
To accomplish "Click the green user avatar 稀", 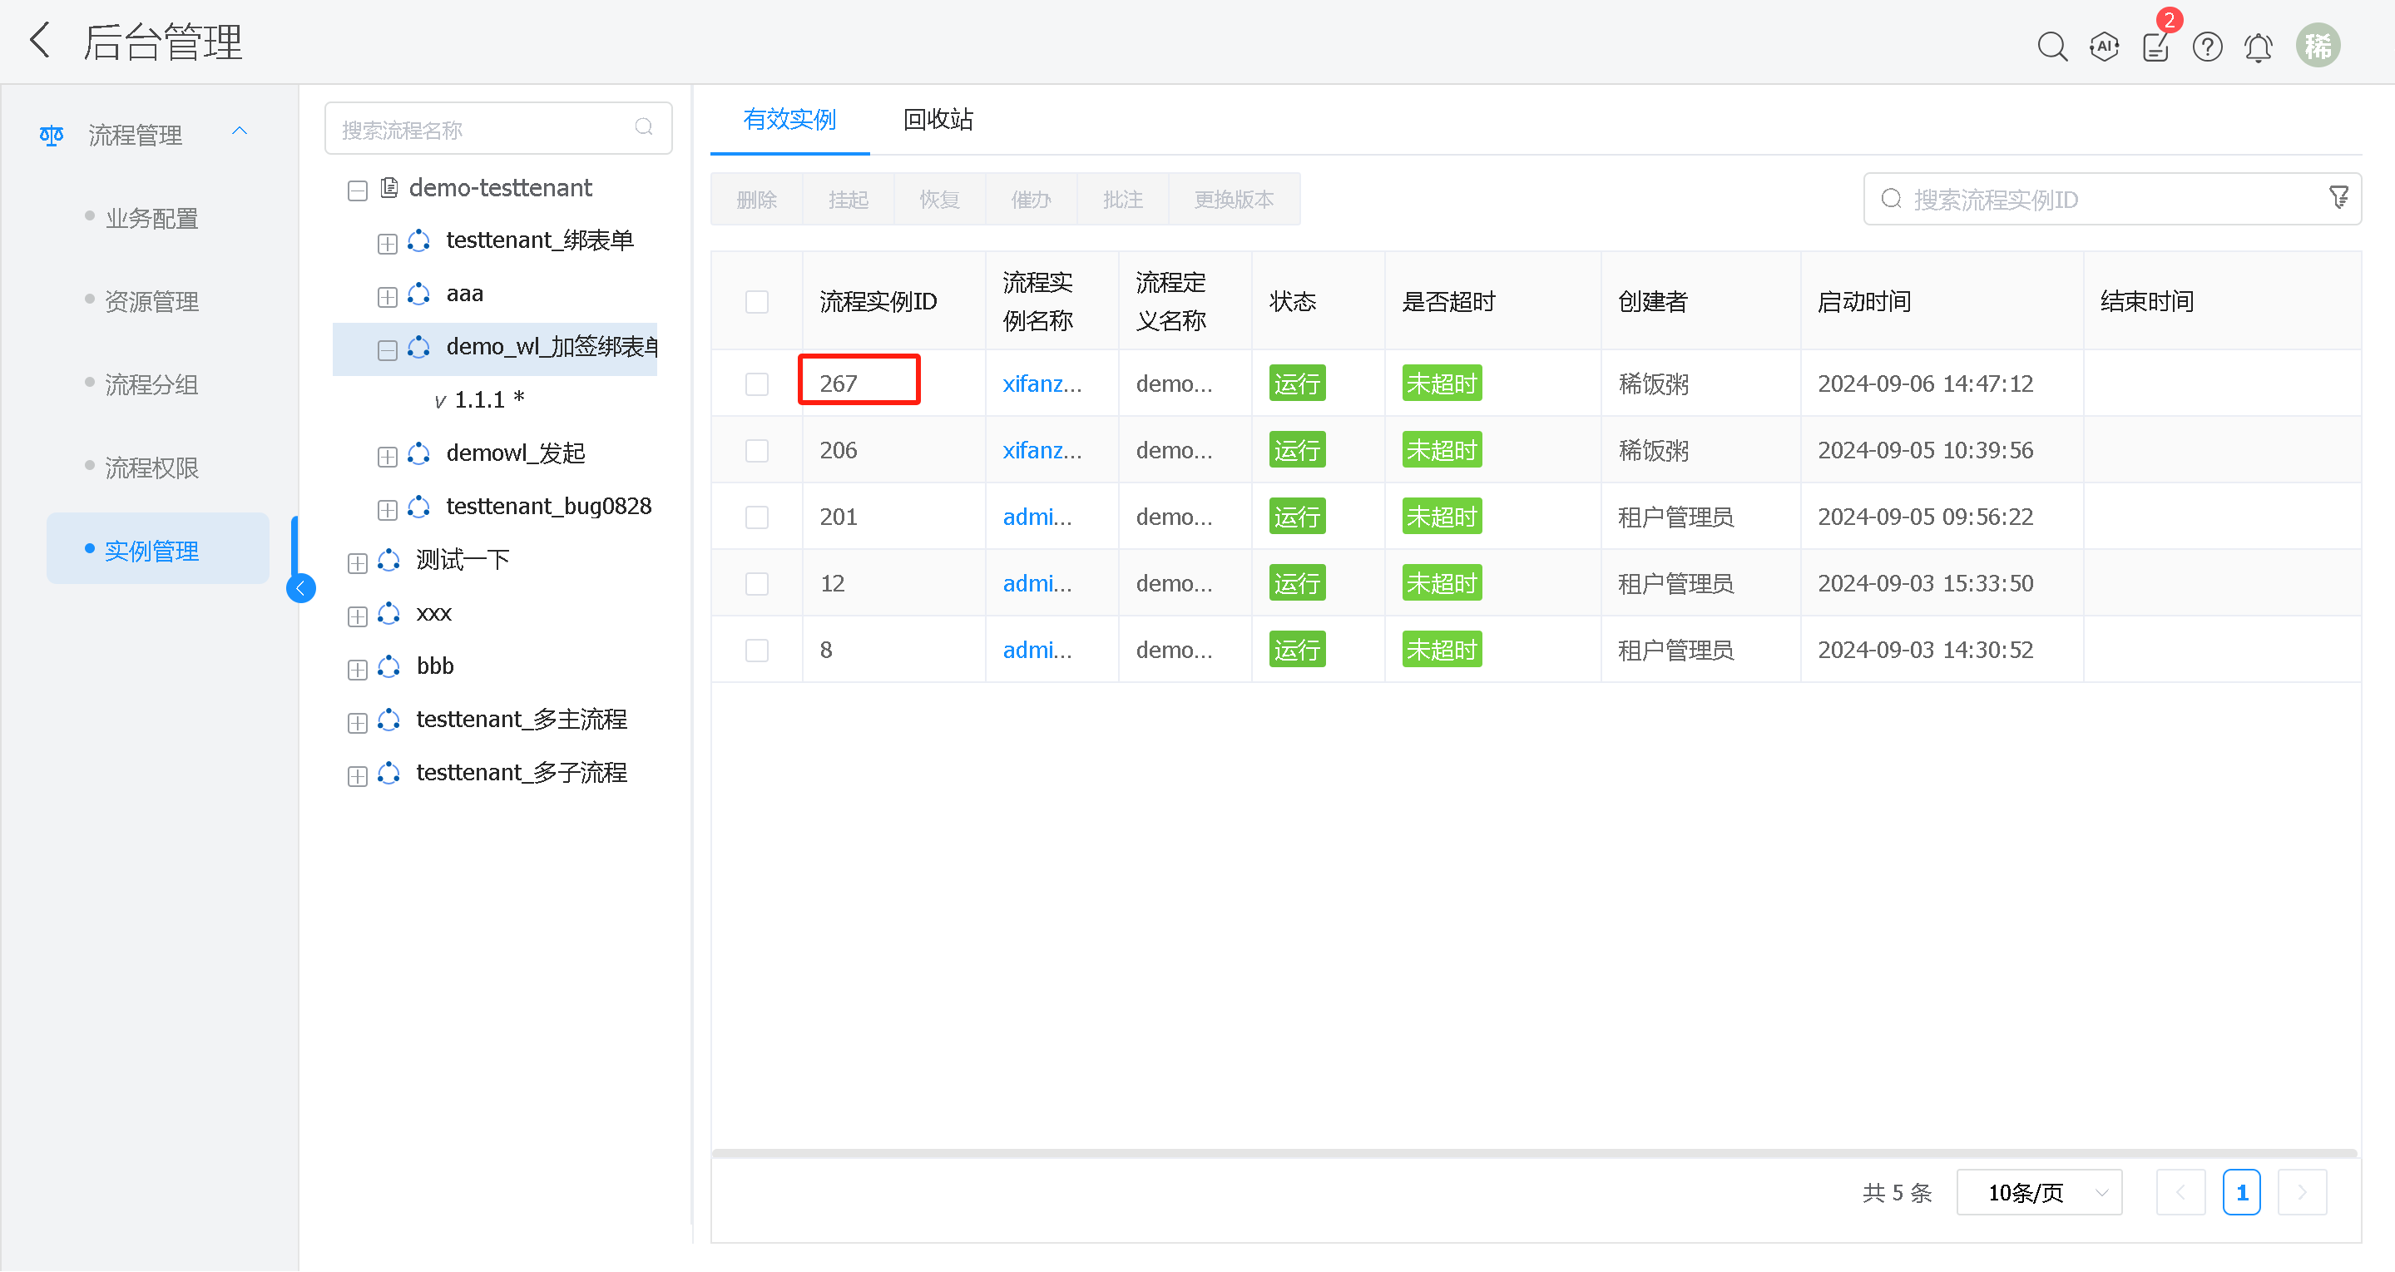I will (2318, 46).
